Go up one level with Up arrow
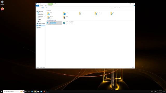Screen dimensions: 166x93 [41, 8]
